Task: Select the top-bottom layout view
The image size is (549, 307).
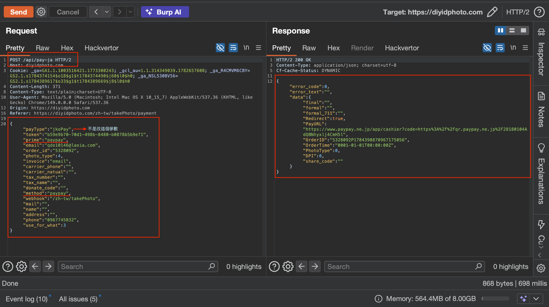Action: point(512,31)
